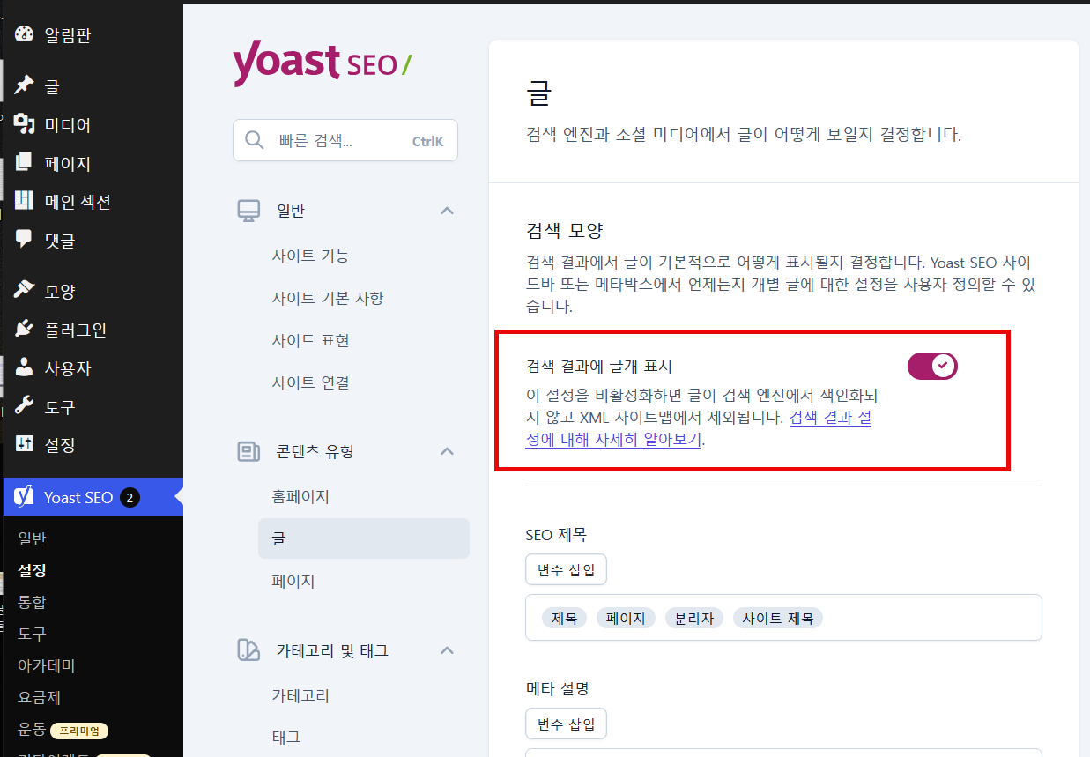Image resolution: width=1090 pixels, height=757 pixels.
Task: Click the 사이트 제목 variable tag
Action: [777, 618]
